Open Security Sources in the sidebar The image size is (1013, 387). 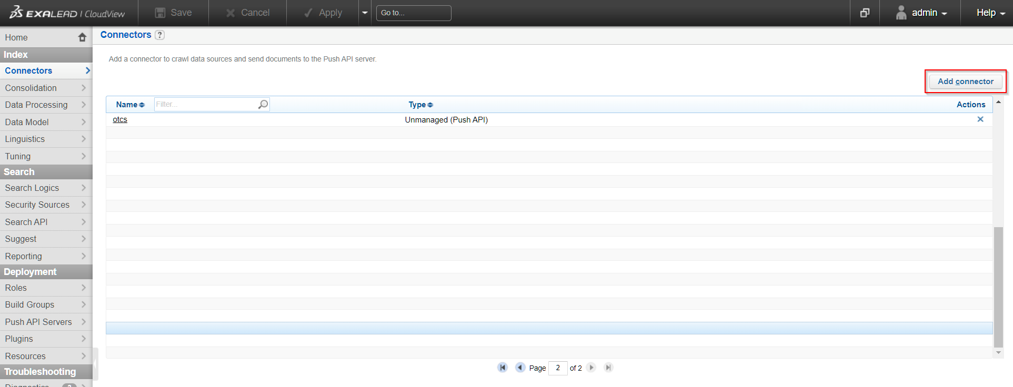[x=46, y=205]
